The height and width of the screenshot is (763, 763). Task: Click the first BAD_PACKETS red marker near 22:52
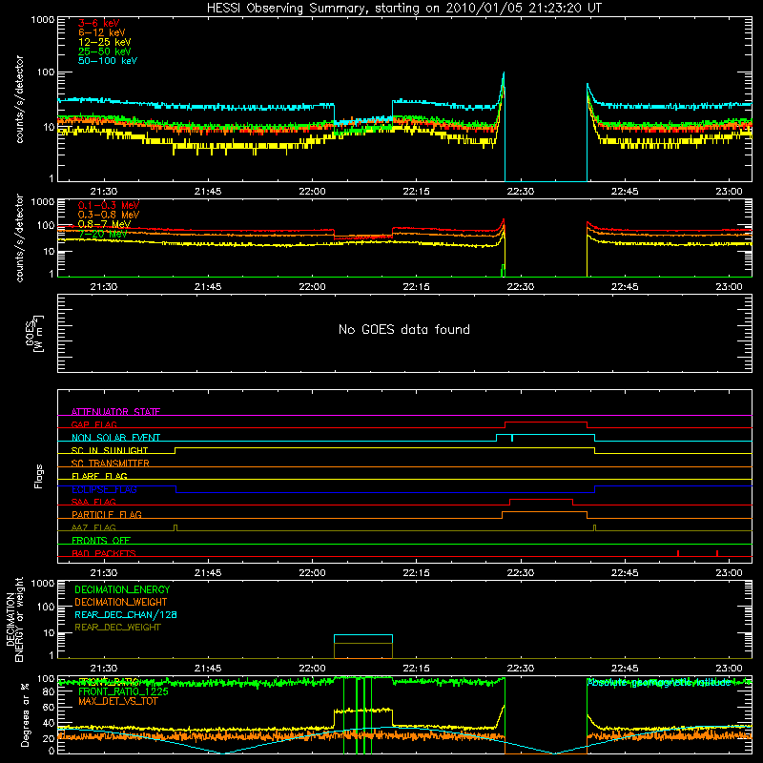pyautogui.click(x=678, y=553)
